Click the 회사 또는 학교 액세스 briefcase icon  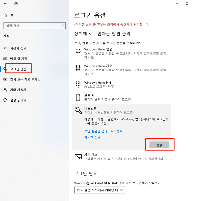[x=5, y=79]
